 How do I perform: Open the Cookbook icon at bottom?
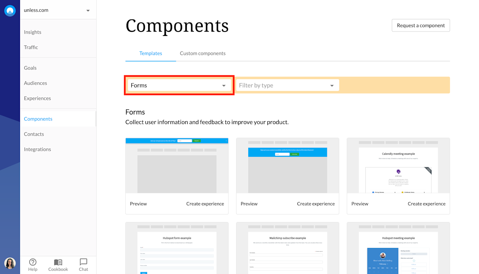point(58,264)
